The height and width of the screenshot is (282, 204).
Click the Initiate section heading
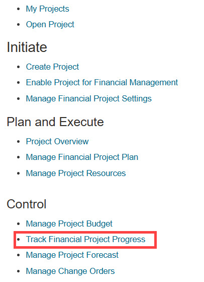pos(27,47)
